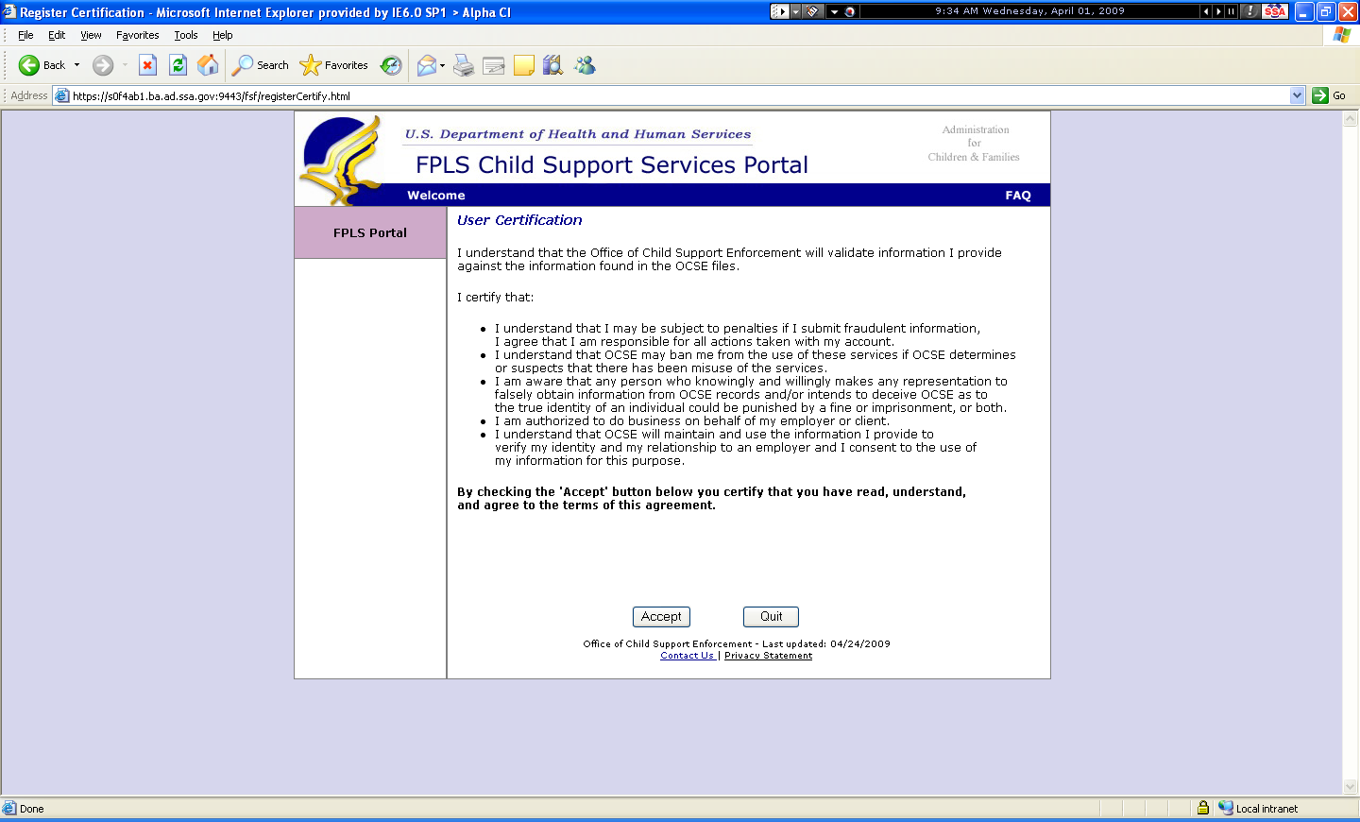Click the date and time in title bar

tap(1029, 11)
